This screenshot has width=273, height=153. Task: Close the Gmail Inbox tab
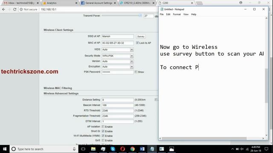point(38,3)
